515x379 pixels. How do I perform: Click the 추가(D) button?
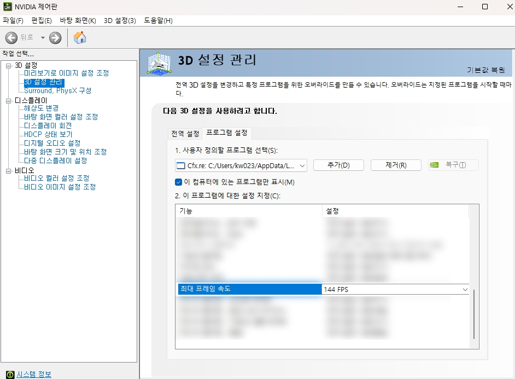point(338,165)
